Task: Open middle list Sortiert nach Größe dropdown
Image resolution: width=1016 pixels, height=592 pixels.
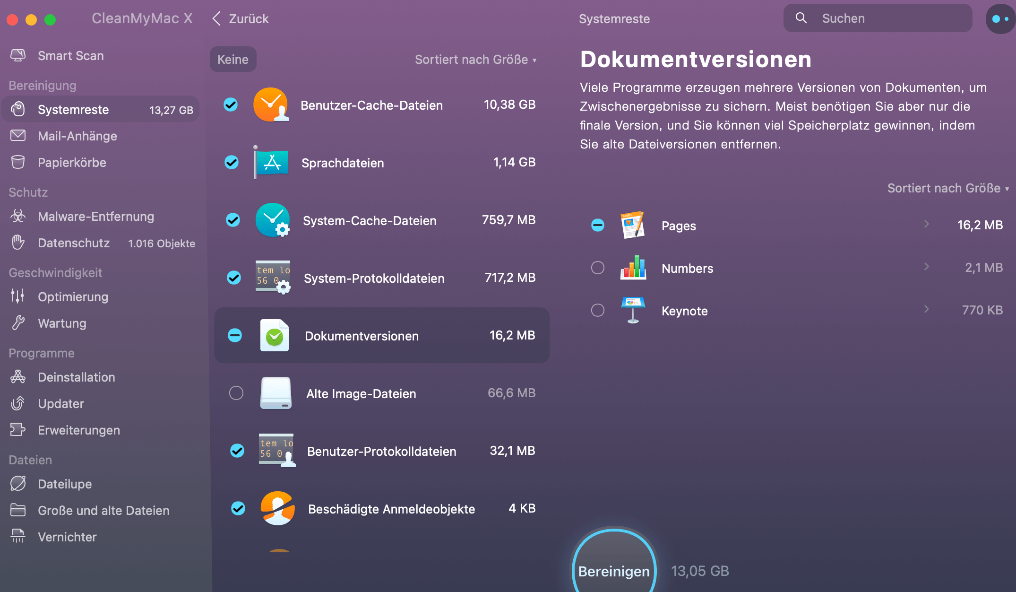Action: click(x=476, y=60)
